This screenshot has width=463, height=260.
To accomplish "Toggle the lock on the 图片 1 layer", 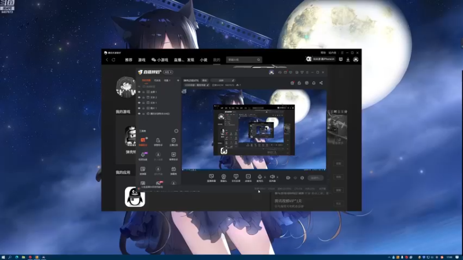I will coord(144,108).
